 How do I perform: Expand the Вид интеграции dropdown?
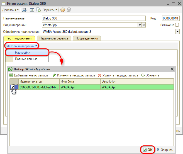140,25
